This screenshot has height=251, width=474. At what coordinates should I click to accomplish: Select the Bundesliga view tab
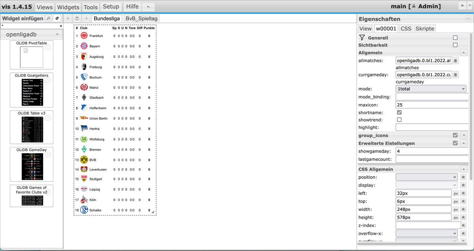[x=107, y=19]
